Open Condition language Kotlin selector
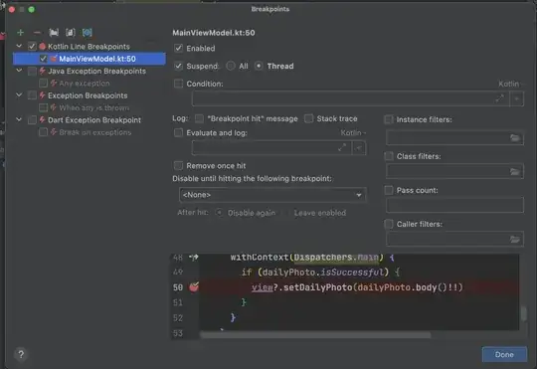The width and height of the screenshot is (537, 369). (510, 84)
